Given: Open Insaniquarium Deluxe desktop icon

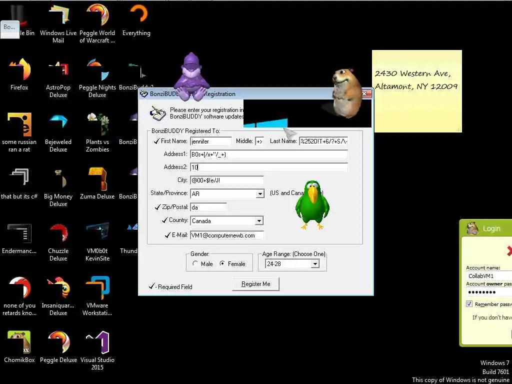Looking at the screenshot, I should point(58,296).
